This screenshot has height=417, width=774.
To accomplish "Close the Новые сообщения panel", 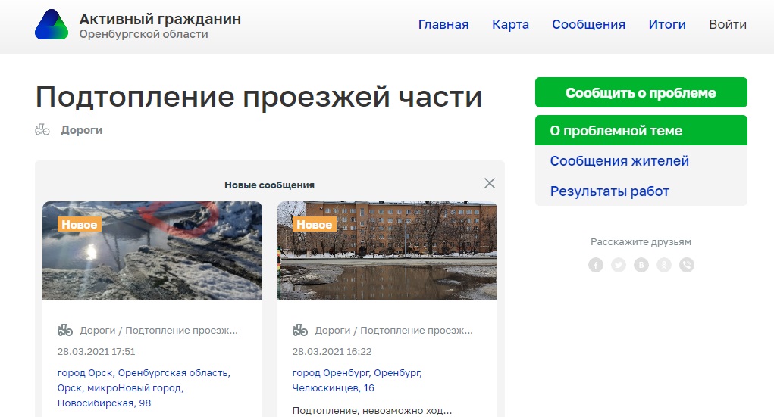I will click(490, 183).
